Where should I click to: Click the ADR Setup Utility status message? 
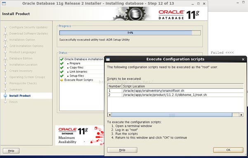point(94,40)
